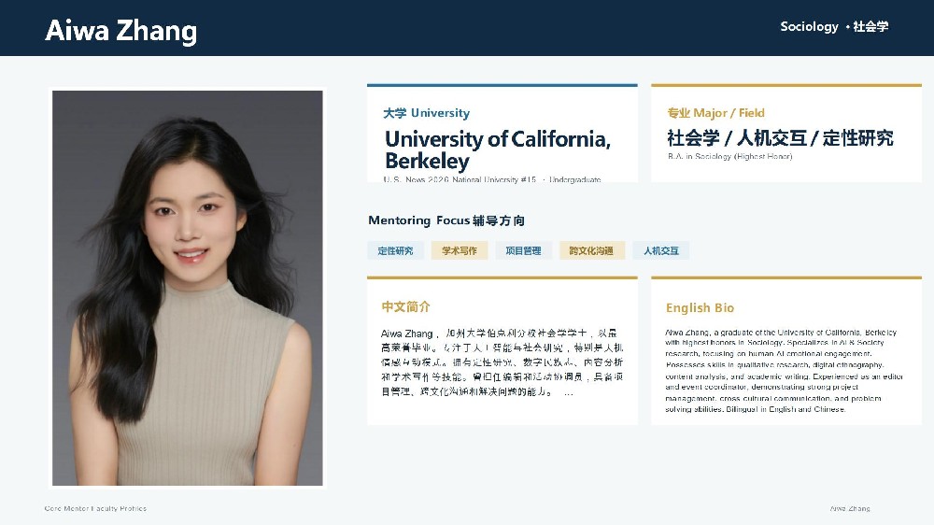Click University of California, Berkeley text
934x525 pixels.
pyautogui.click(x=498, y=149)
